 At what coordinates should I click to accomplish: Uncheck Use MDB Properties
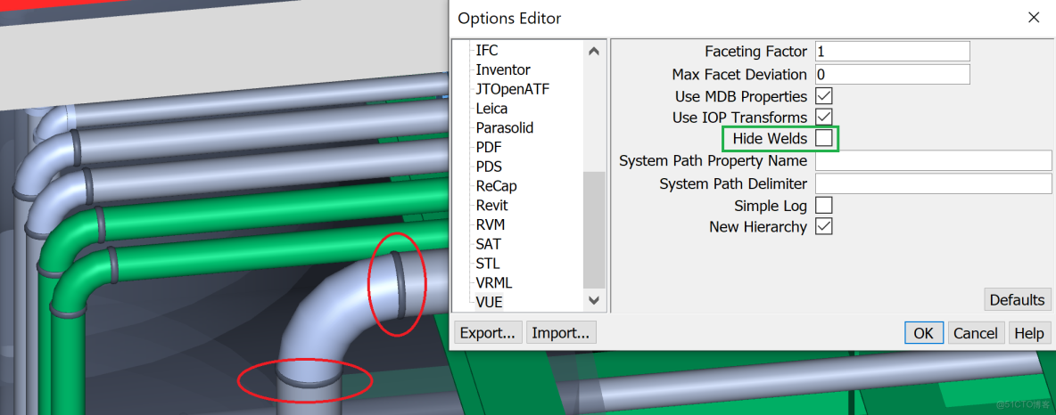click(x=823, y=95)
